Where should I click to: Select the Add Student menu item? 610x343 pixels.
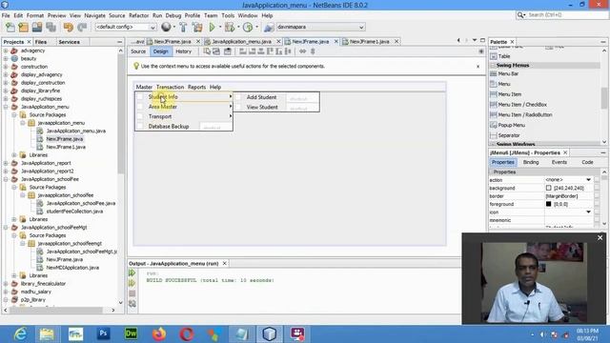click(261, 97)
